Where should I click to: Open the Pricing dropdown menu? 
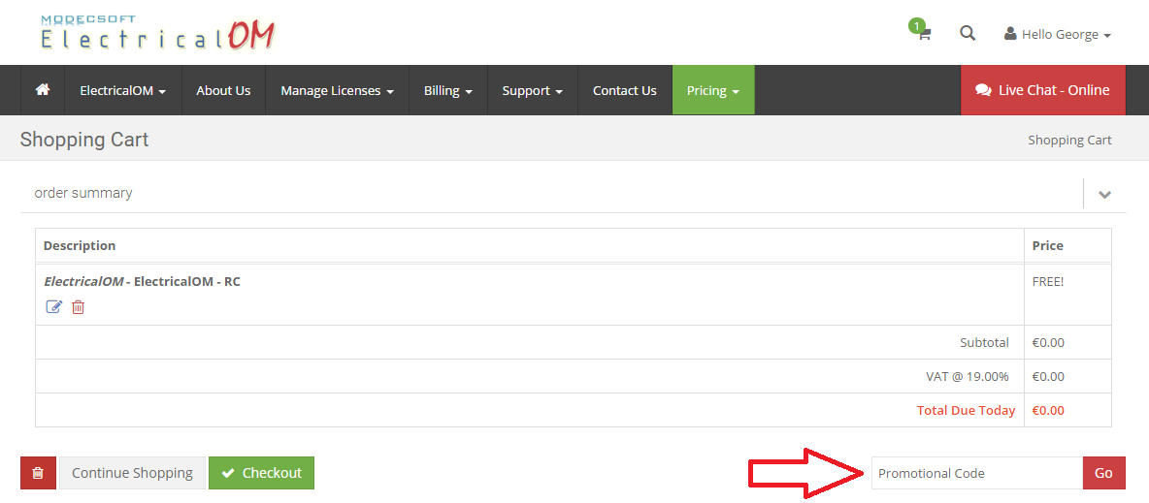[x=713, y=90]
